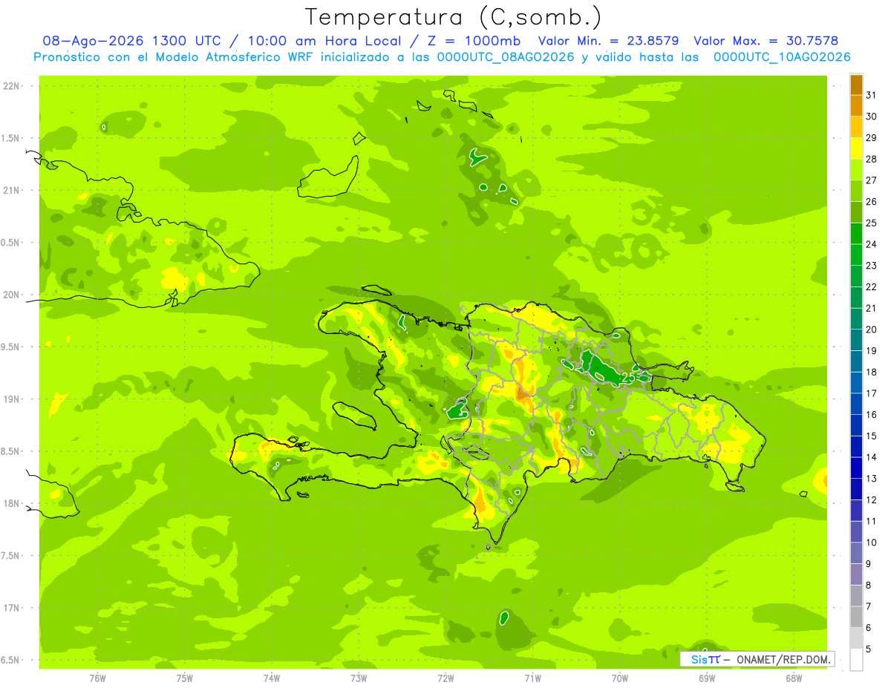891x688 pixels.
Task: Click the "76W" longitude label
Action: [x=97, y=678]
